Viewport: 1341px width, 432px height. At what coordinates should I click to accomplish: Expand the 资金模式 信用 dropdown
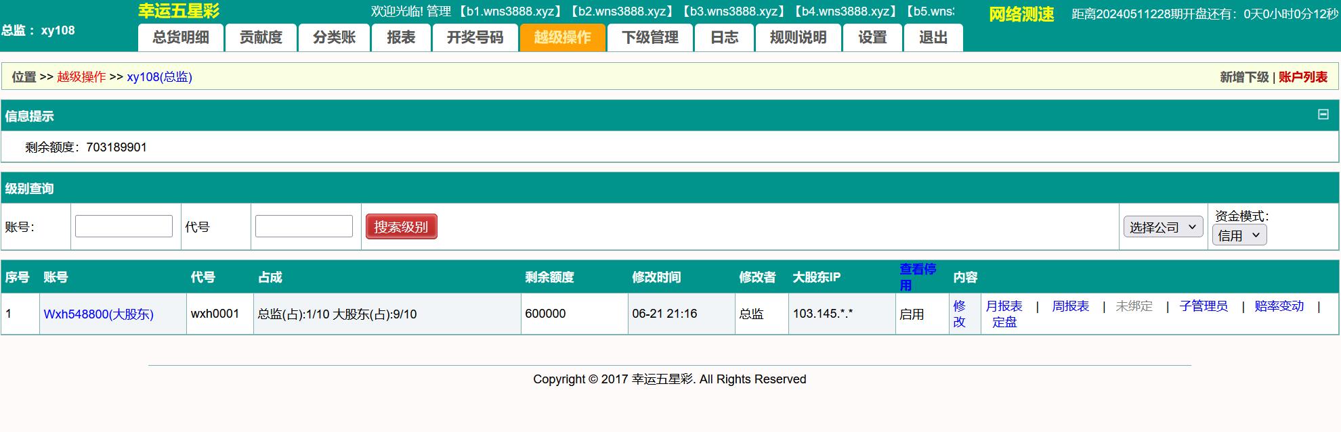[x=1239, y=235]
